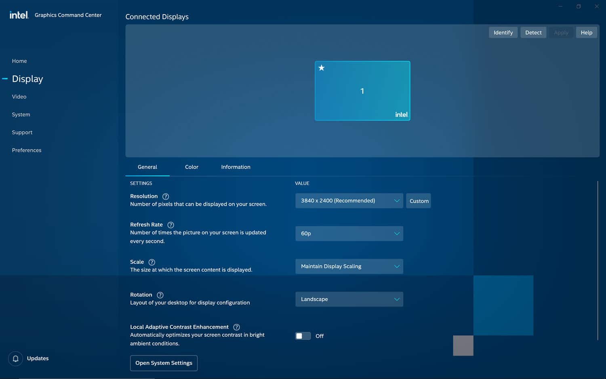The height and width of the screenshot is (379, 606).
Task: Switch to the Color tab
Action: (191, 167)
